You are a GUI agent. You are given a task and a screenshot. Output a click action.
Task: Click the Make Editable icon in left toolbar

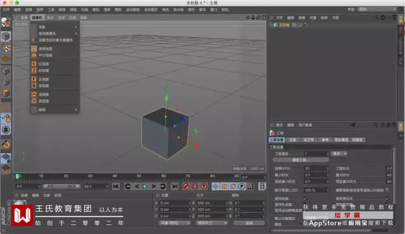tap(6, 23)
